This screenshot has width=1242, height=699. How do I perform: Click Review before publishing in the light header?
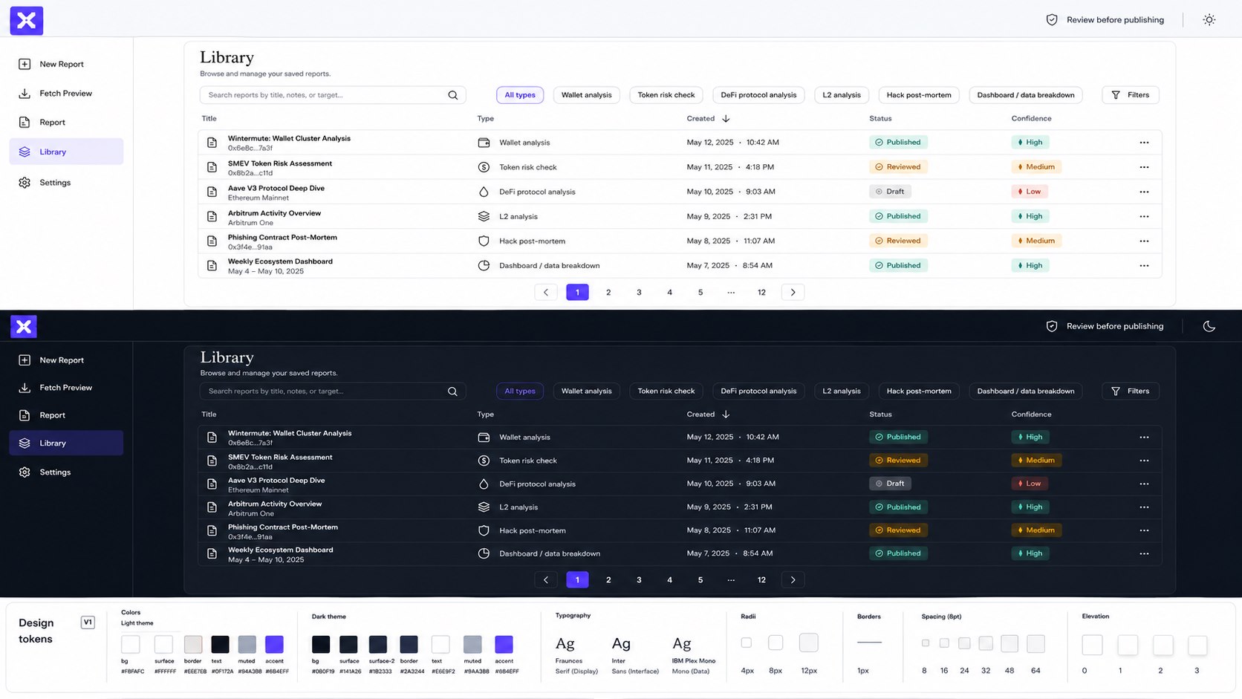tap(1105, 20)
